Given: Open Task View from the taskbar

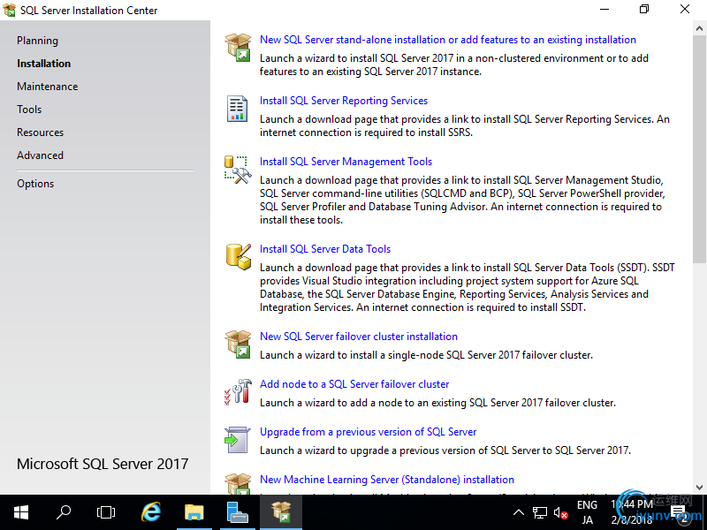Looking at the screenshot, I should pos(106,512).
